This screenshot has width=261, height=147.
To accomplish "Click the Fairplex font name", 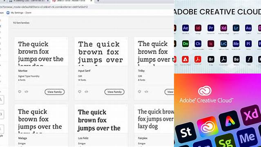I will (x=143, y=138).
